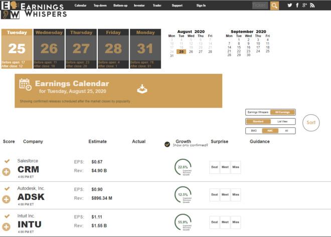
Task: Open the Support menu
Action: pos(177,6)
